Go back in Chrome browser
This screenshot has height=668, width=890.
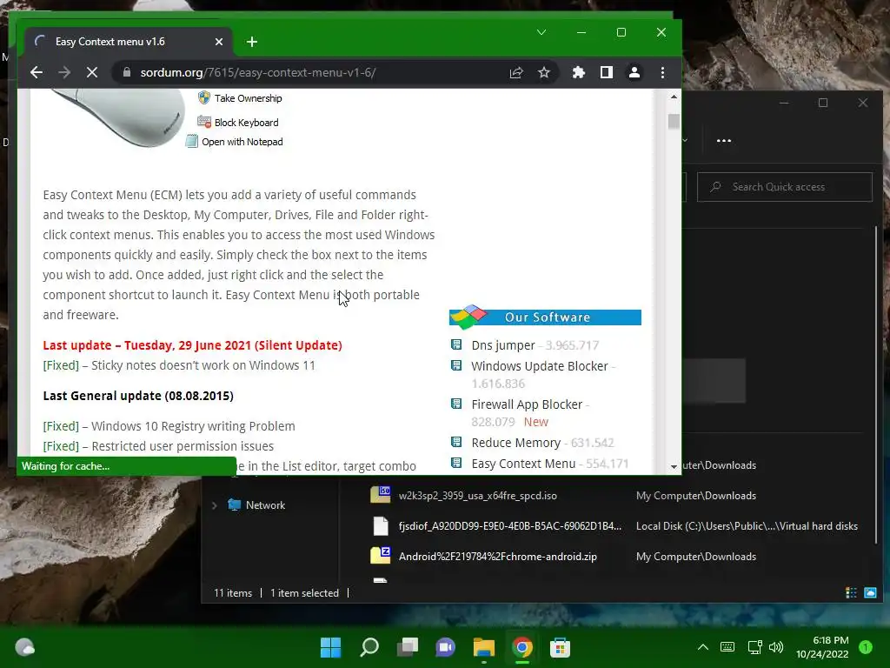(37, 72)
